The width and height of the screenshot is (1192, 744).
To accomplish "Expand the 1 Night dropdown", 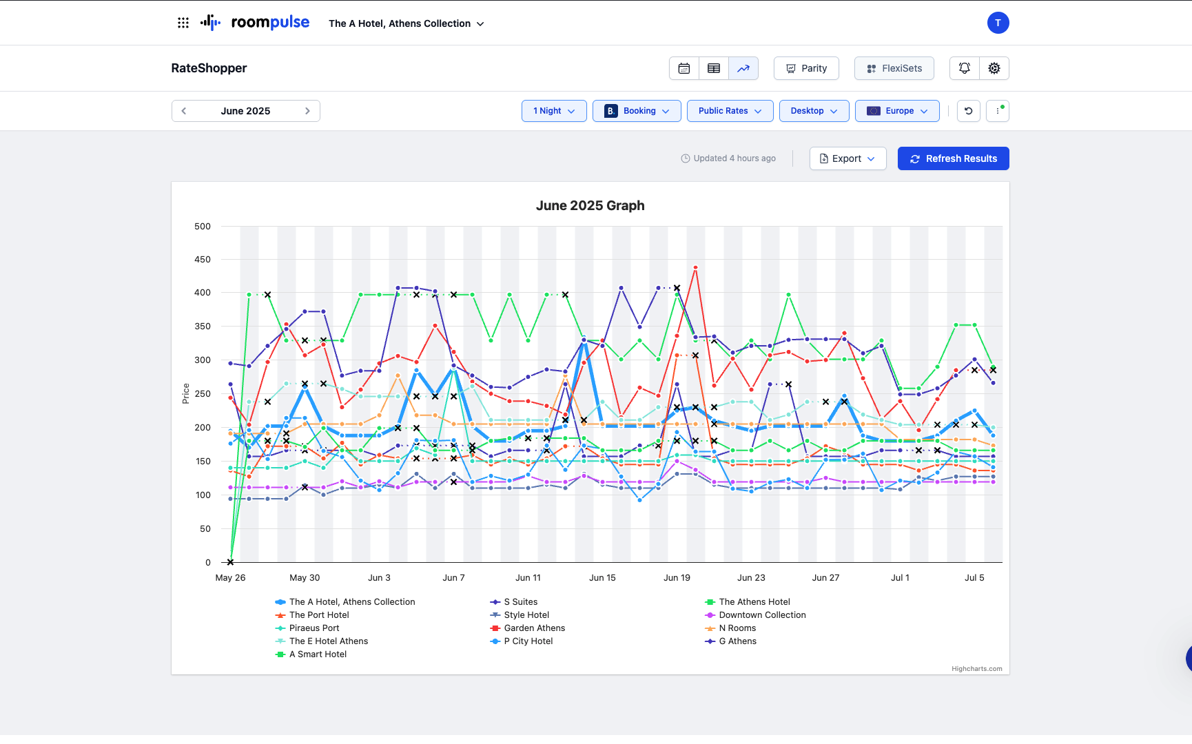I will [x=554, y=111].
